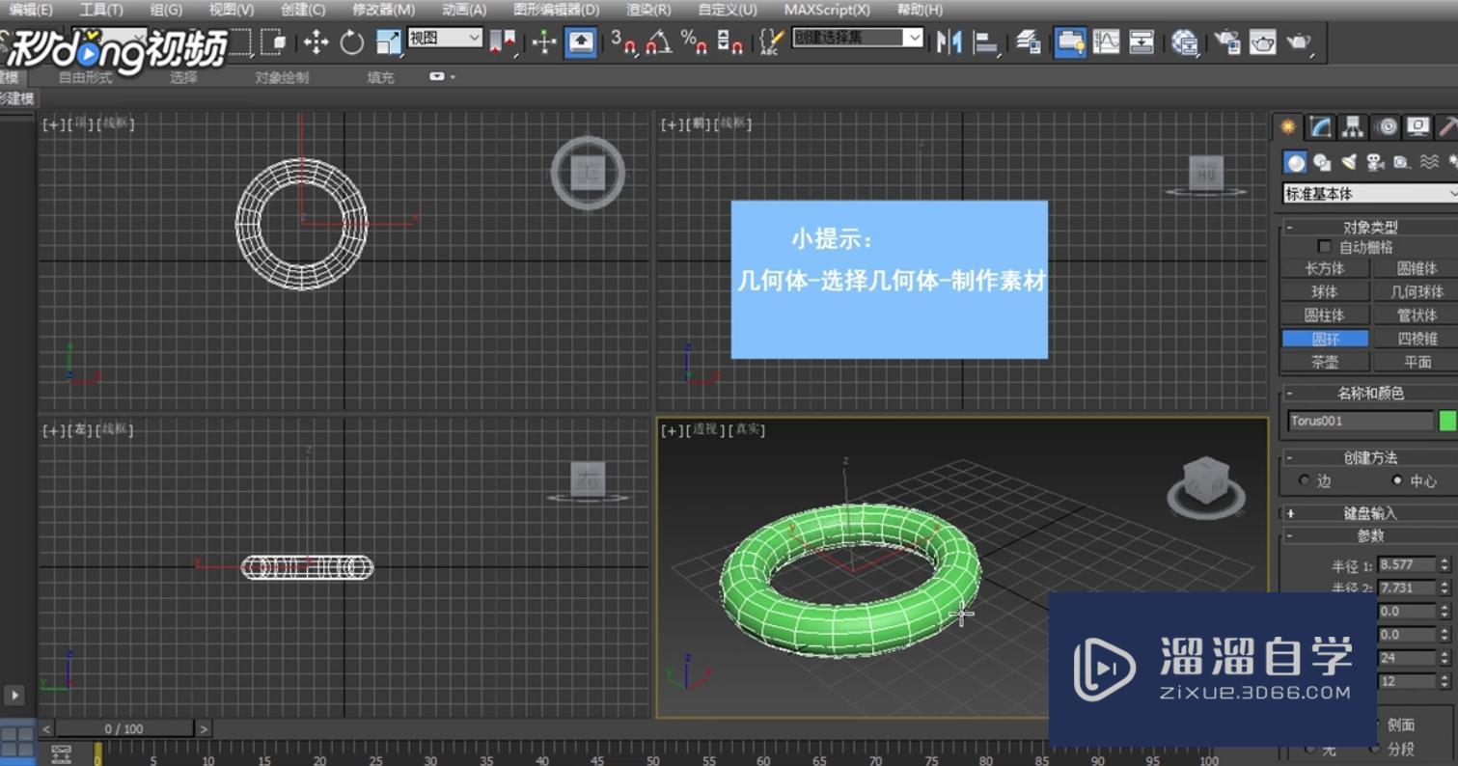Select the Space Warps category icon
This screenshot has width=1458, height=766.
point(1428,162)
